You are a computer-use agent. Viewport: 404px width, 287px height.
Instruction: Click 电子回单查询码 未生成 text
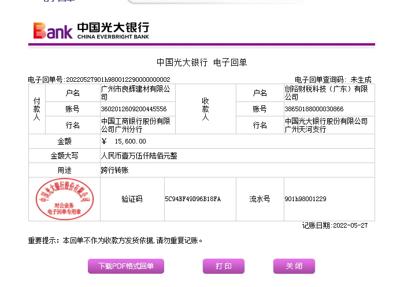click(x=333, y=80)
